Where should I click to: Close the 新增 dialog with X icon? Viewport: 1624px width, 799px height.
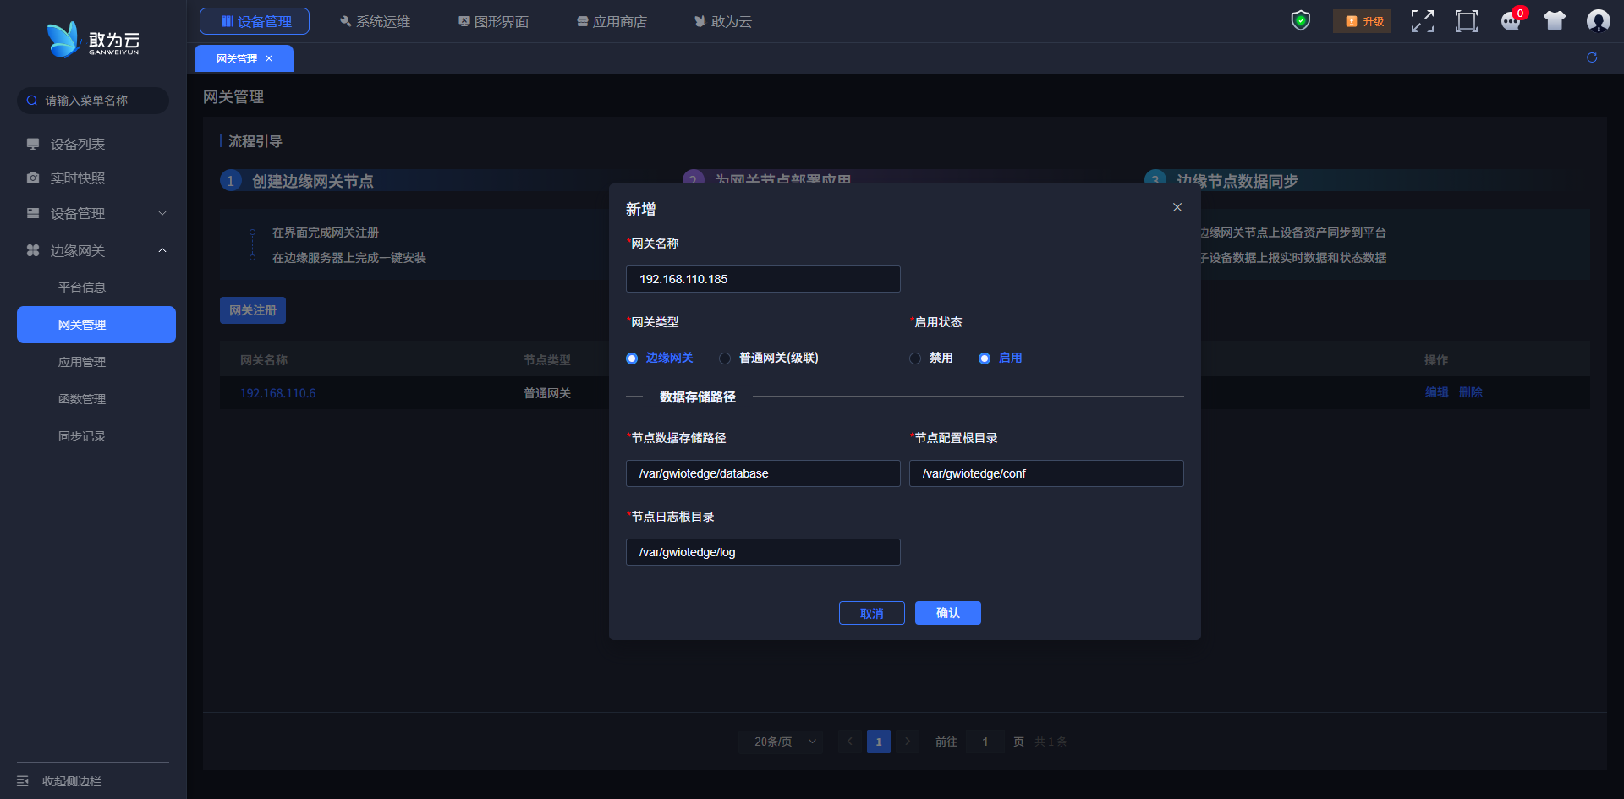(1177, 208)
